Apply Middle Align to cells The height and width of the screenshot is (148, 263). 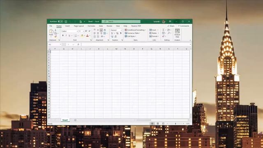(x=98, y=30)
